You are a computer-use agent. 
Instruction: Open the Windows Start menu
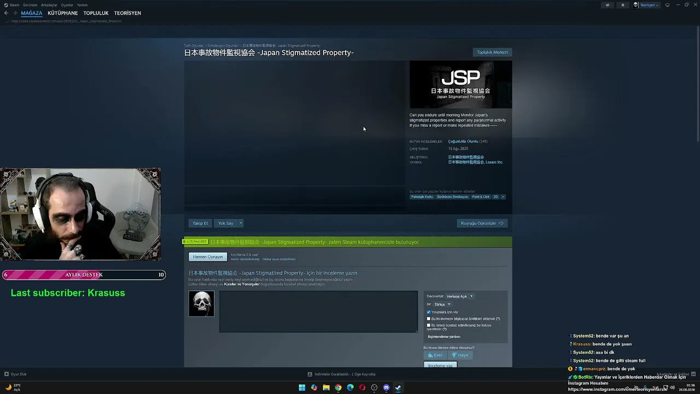click(x=302, y=388)
